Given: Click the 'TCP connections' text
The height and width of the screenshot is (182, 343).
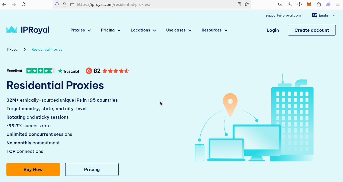Looking at the screenshot, I should [x=25, y=151].
